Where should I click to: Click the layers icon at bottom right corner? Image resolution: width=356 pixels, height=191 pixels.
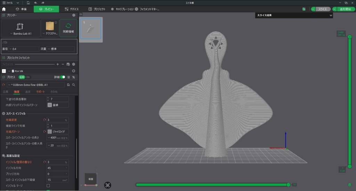[x=350, y=185]
